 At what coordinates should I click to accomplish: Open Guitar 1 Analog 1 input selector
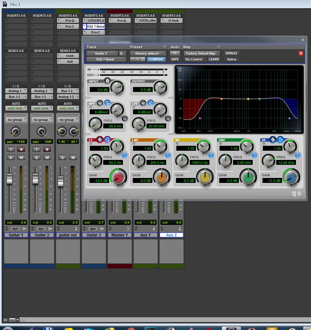16,91
